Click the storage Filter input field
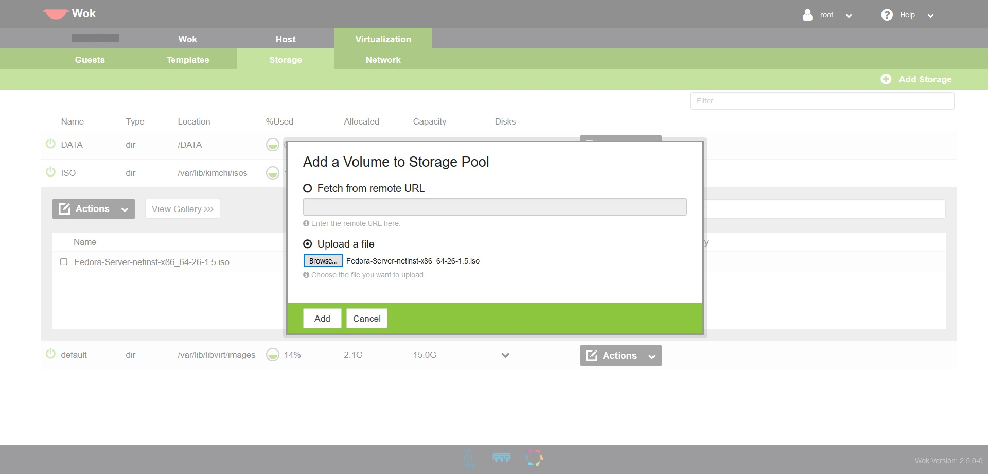This screenshot has width=988, height=474. point(822,101)
